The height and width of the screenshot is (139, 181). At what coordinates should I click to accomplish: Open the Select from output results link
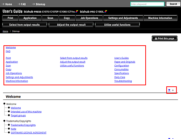click(x=74, y=58)
